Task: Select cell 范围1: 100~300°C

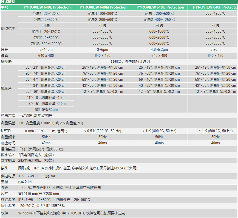Action: [103, 13]
